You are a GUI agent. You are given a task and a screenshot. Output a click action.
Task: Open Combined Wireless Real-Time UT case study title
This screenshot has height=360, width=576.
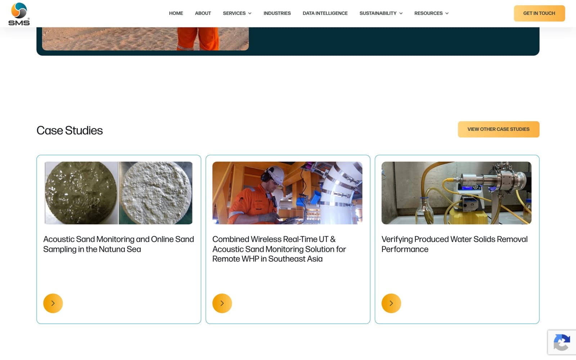point(279,249)
